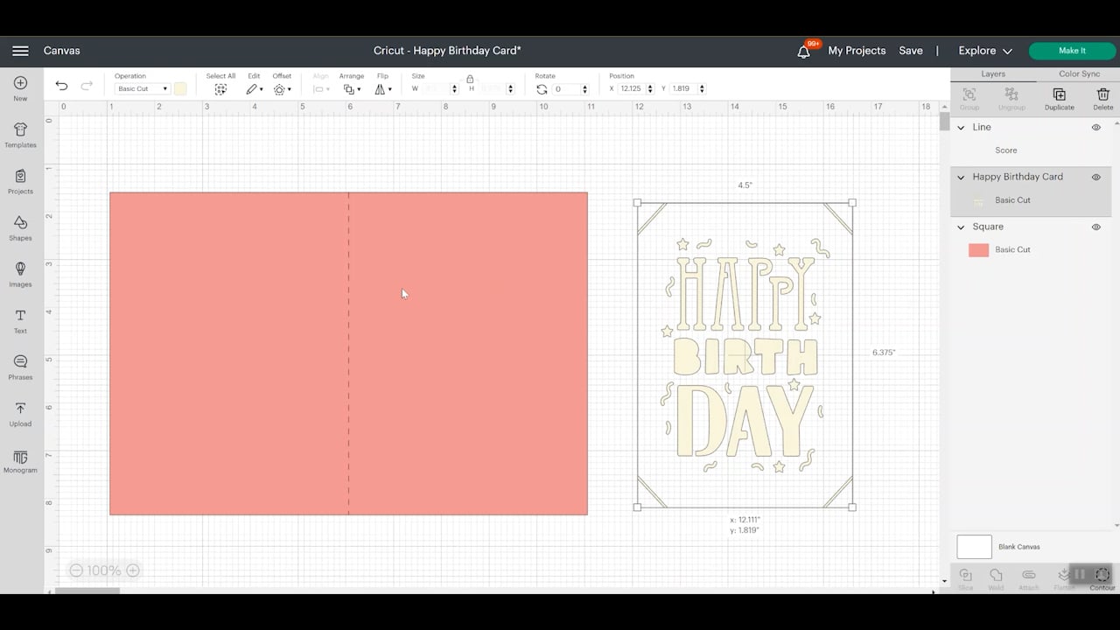Click the Rotate stepper arrows
The width and height of the screenshot is (1120, 630).
[x=584, y=89]
